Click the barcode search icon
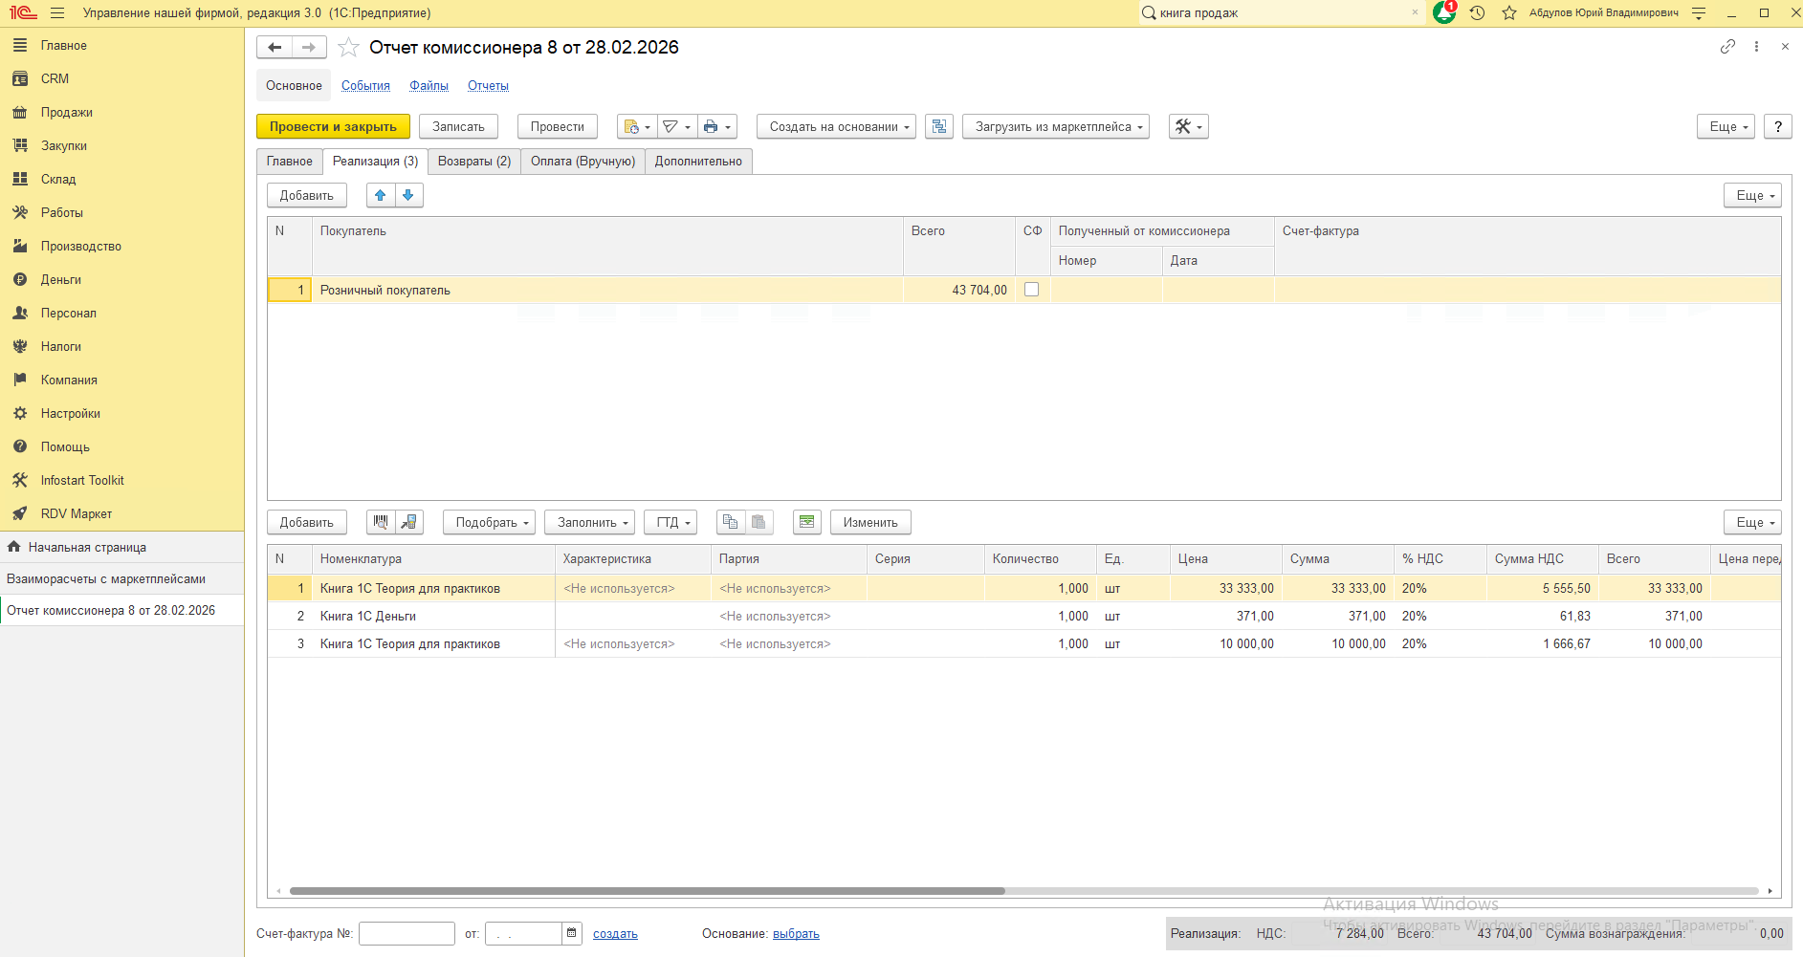This screenshot has height=957, width=1803. pyautogui.click(x=381, y=522)
